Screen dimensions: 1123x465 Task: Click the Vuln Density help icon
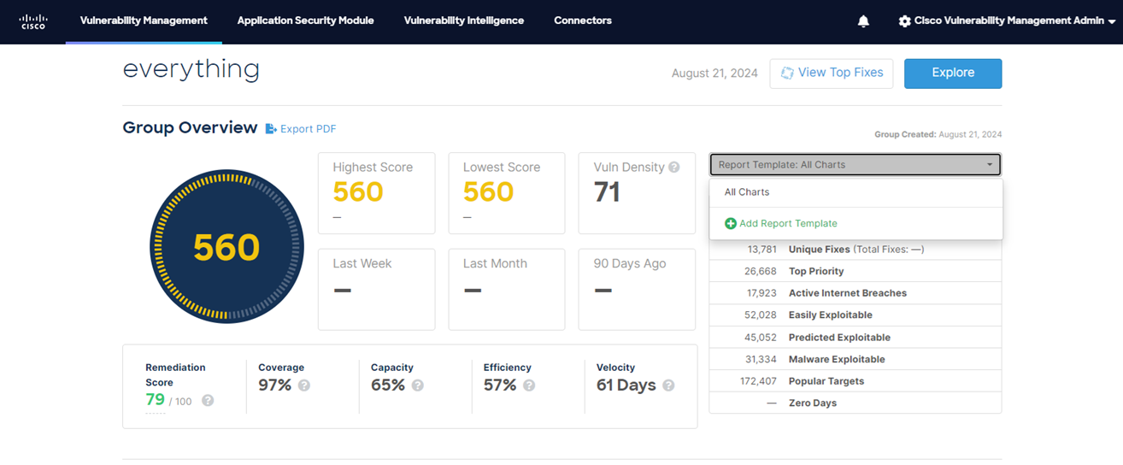coord(674,168)
